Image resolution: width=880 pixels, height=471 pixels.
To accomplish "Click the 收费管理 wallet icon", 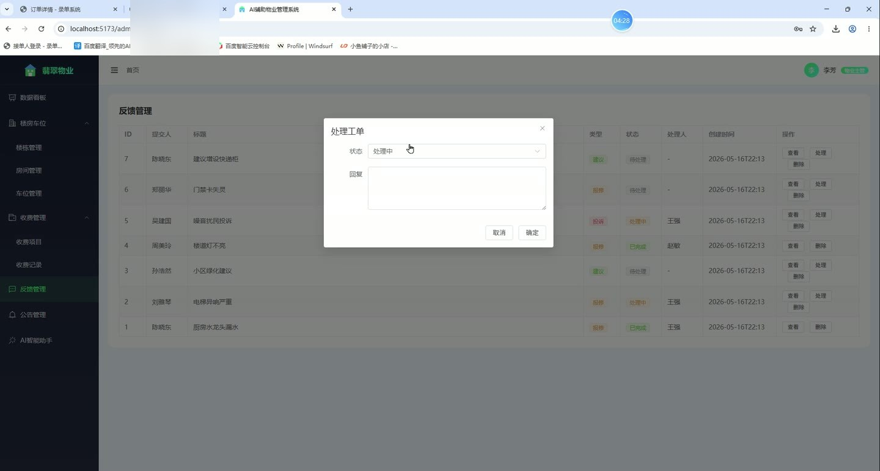I will click(x=12, y=218).
